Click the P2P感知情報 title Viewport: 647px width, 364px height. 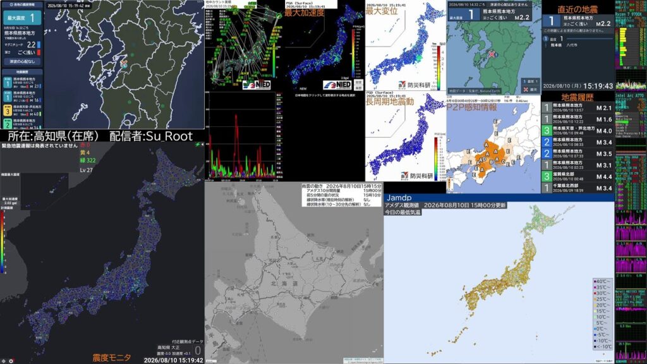coord(471,107)
